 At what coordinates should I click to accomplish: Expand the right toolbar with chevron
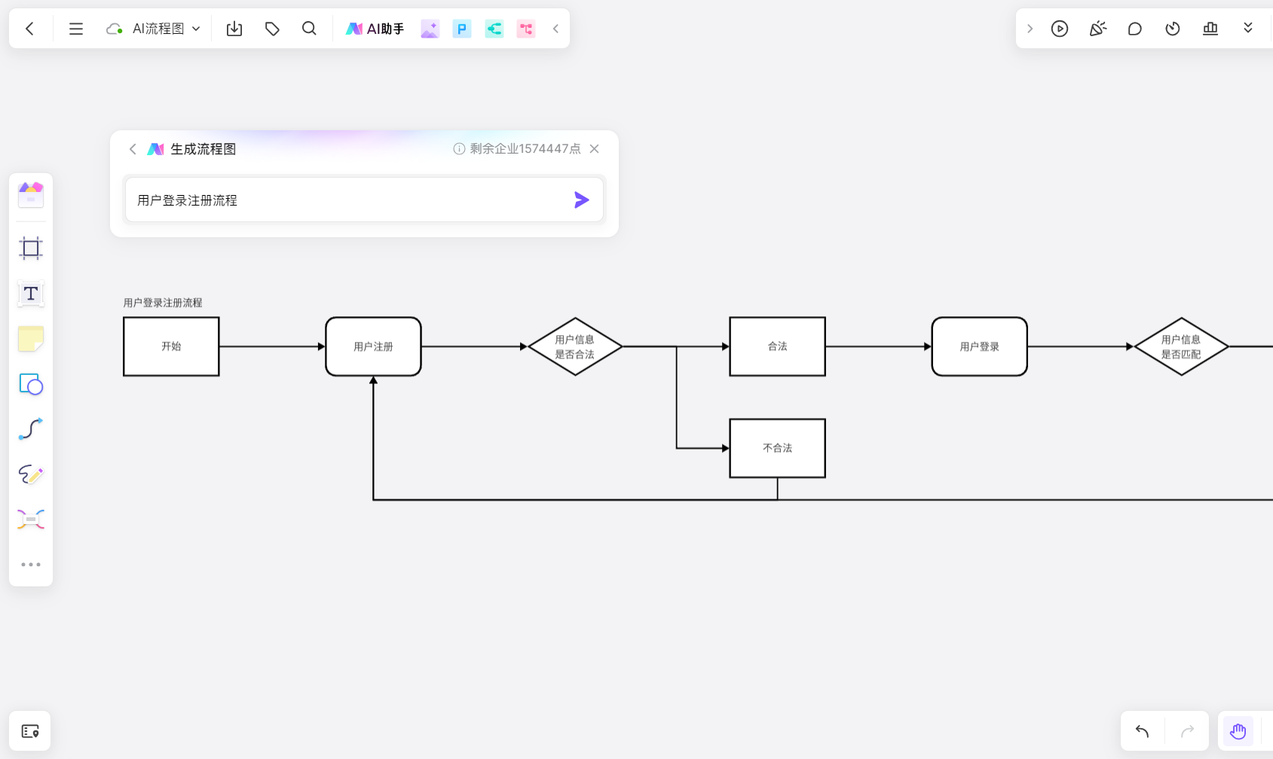pyautogui.click(x=1030, y=29)
